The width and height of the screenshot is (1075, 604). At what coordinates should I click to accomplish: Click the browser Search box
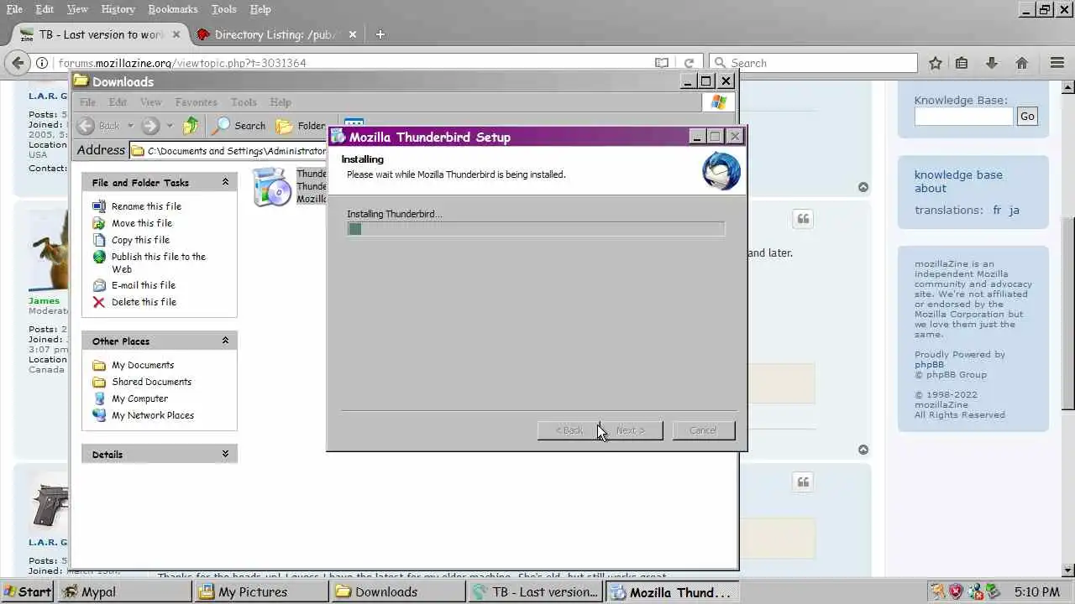pos(813,63)
